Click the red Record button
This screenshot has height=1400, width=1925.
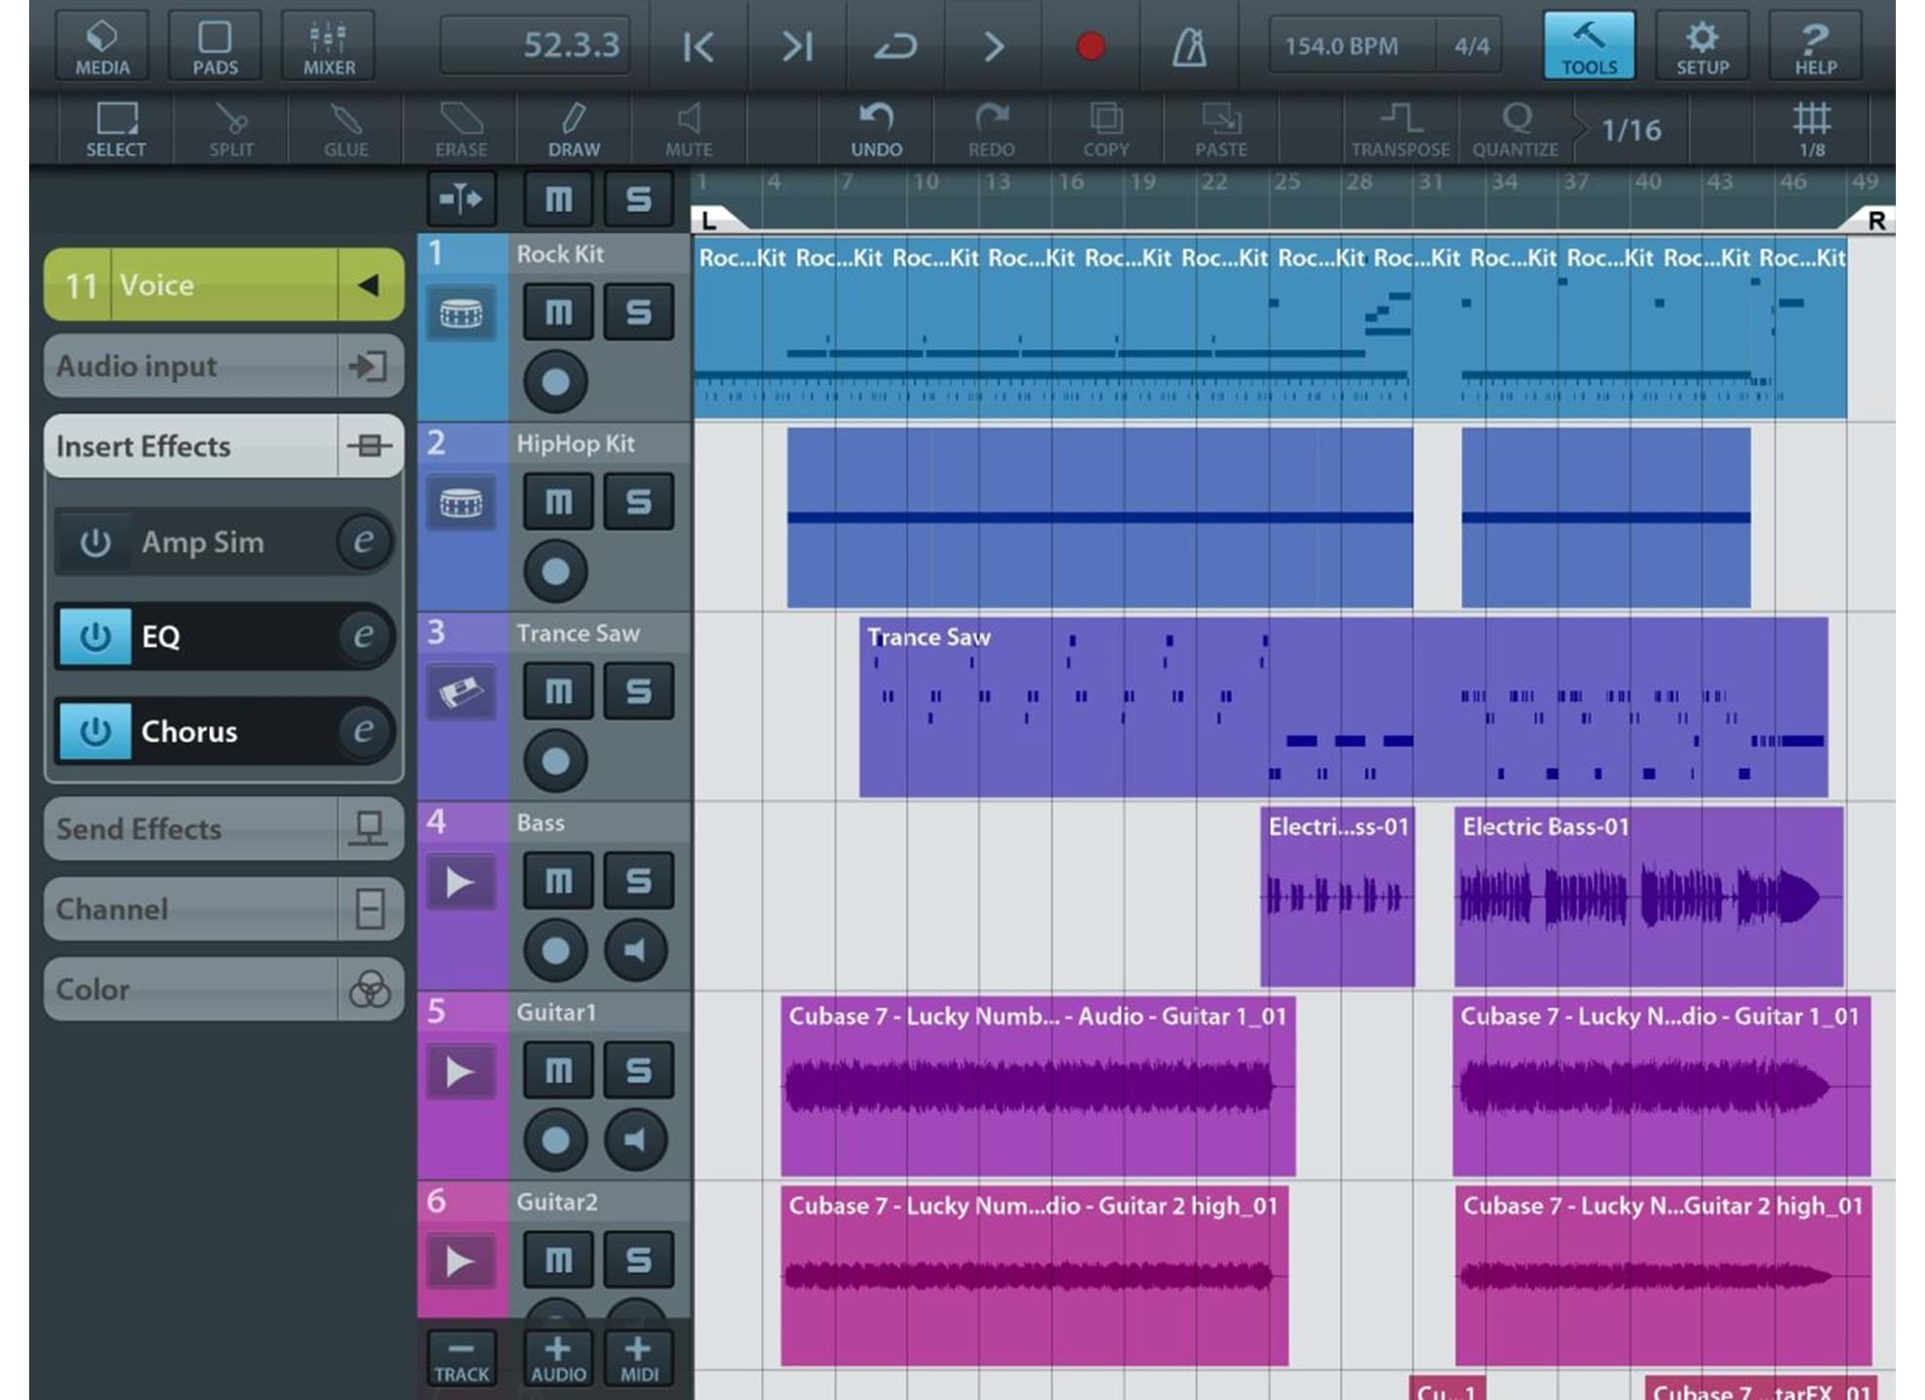(x=1091, y=46)
